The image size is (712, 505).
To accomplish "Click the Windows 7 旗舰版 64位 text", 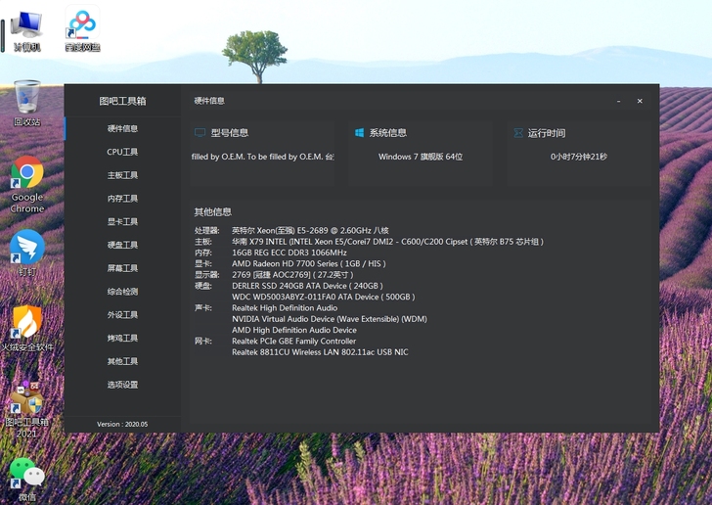I will point(421,157).
